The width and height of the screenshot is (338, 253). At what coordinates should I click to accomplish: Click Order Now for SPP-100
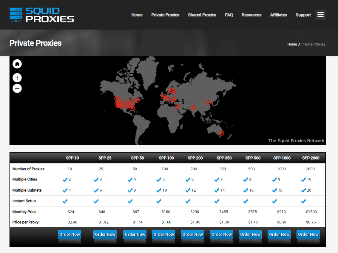(164, 235)
